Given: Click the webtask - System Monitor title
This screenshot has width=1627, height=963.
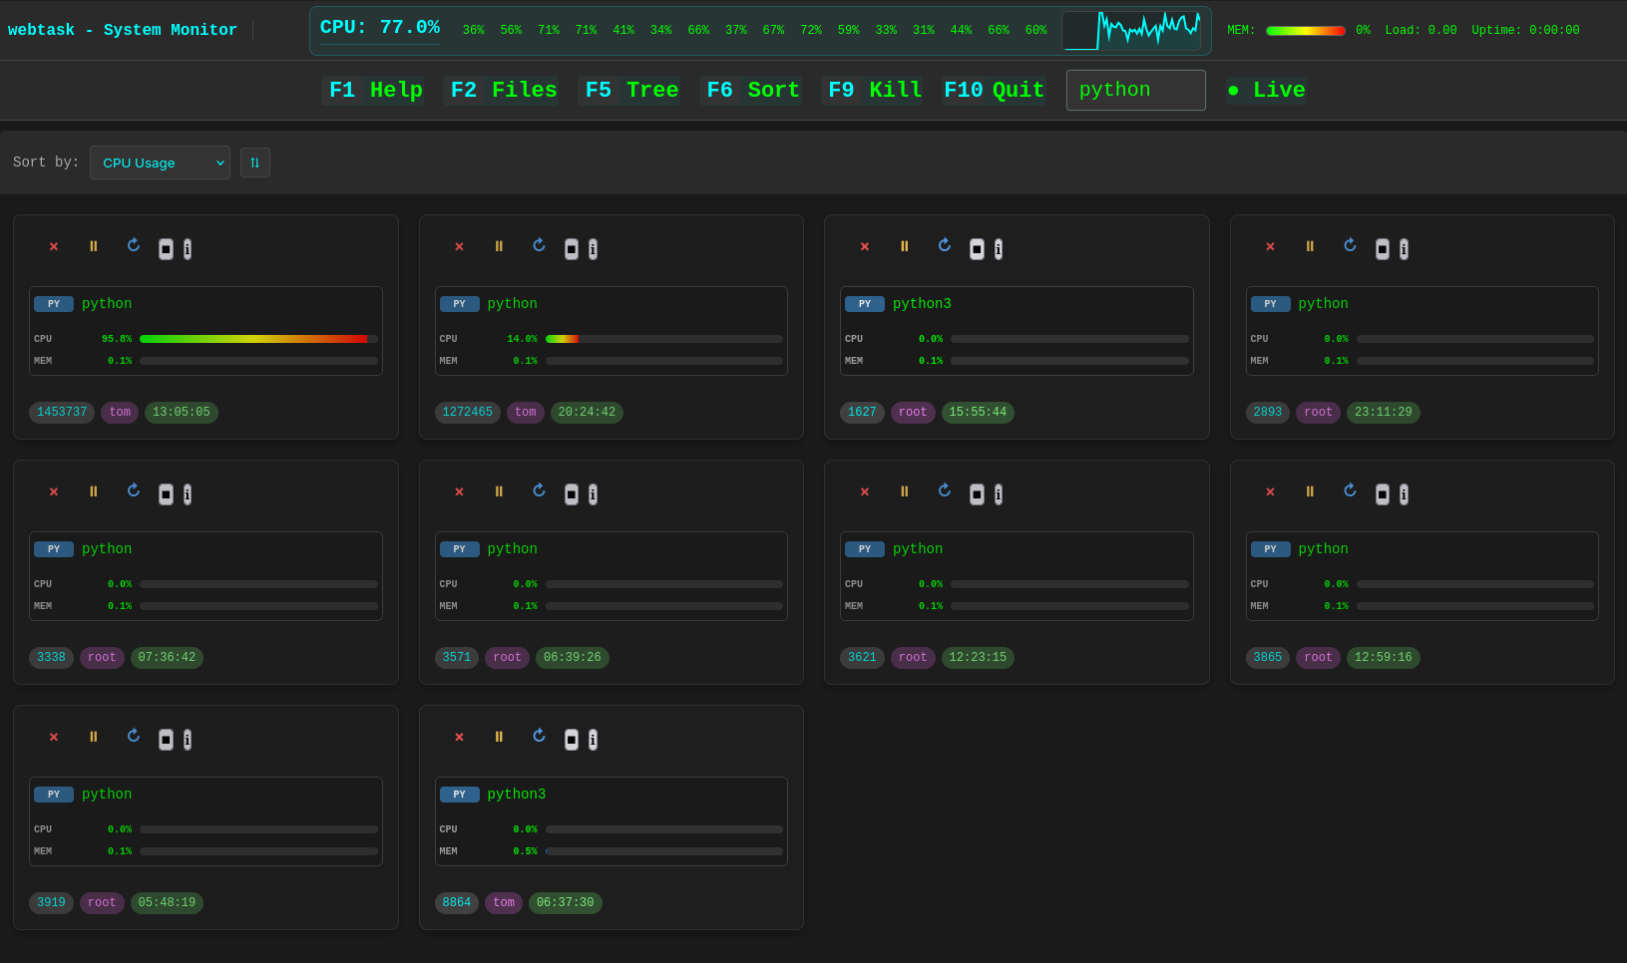Looking at the screenshot, I should click(x=123, y=30).
